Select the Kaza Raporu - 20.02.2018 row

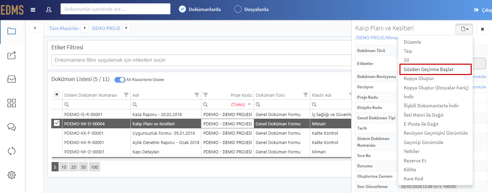pos(201,114)
